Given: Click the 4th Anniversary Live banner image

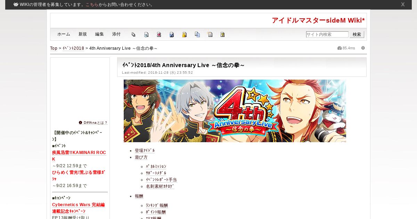Looking at the screenshot, I should click(235, 111).
